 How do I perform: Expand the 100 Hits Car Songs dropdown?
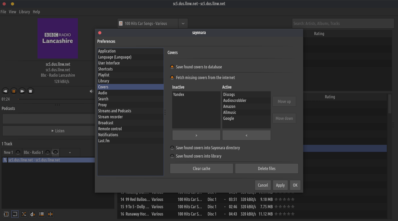(183, 23)
